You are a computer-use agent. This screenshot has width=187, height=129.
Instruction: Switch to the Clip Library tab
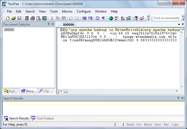pos(46,91)
